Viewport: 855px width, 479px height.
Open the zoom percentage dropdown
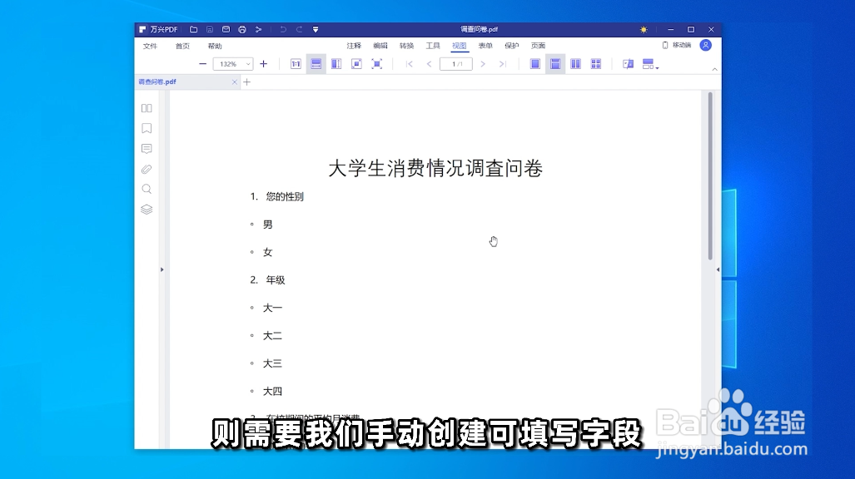click(246, 63)
